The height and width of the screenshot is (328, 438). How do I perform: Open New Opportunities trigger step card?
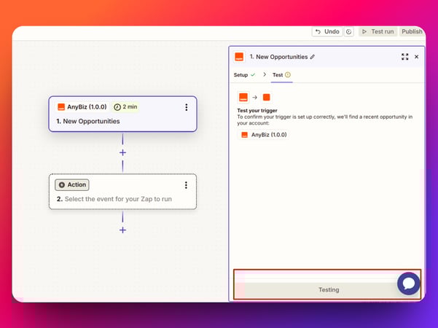click(x=122, y=114)
